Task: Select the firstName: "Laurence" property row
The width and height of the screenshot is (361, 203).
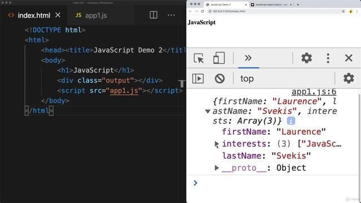Action: pyautogui.click(x=274, y=132)
